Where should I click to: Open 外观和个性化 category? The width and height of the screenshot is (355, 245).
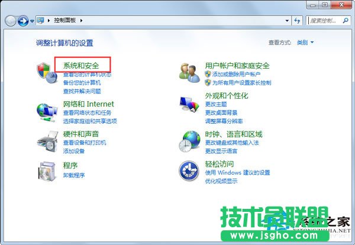227,96
